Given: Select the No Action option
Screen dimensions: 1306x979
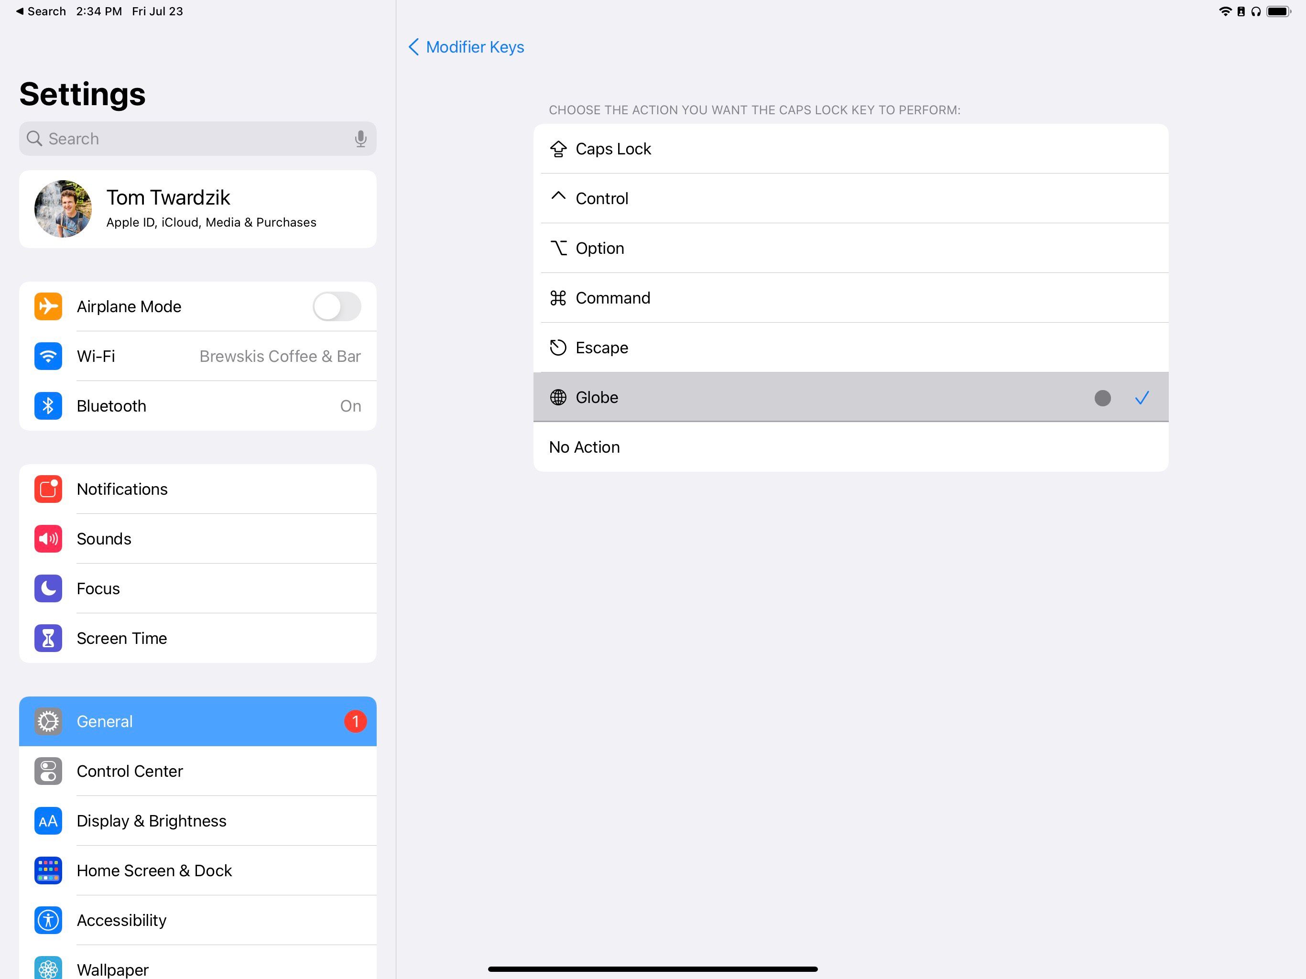Looking at the screenshot, I should [x=850, y=446].
